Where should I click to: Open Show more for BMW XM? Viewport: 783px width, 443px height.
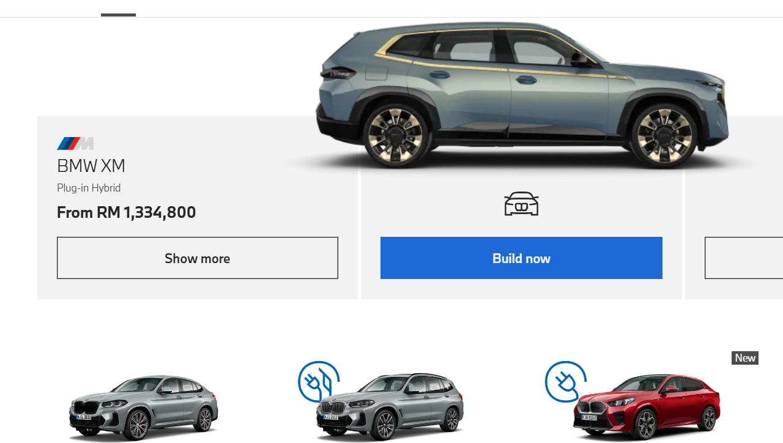[198, 258]
